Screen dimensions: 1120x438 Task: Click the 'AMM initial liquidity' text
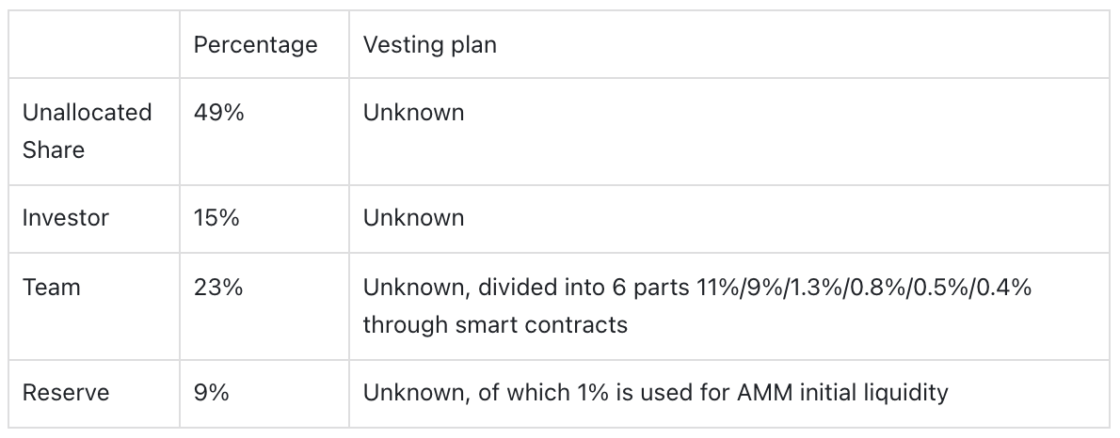tap(843, 392)
